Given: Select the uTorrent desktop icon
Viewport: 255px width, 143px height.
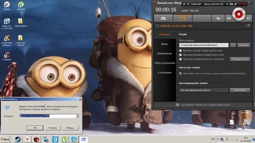Looking at the screenshot, I should [x=21, y=6].
